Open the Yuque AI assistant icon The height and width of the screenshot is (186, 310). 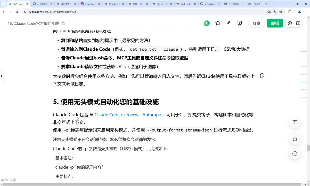point(207,23)
